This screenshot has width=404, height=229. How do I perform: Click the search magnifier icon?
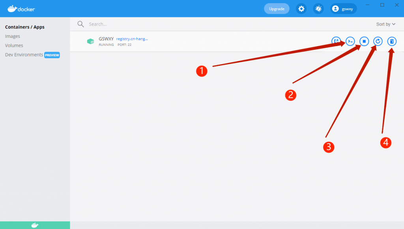80,24
